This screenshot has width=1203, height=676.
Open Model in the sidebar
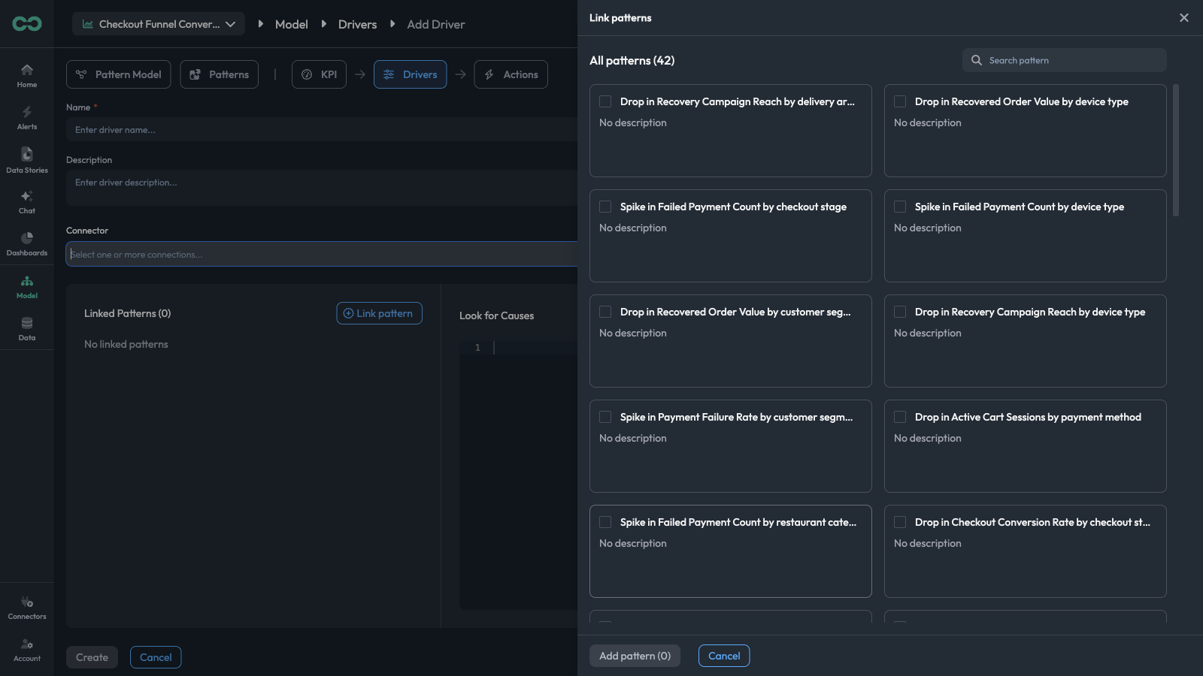27,287
